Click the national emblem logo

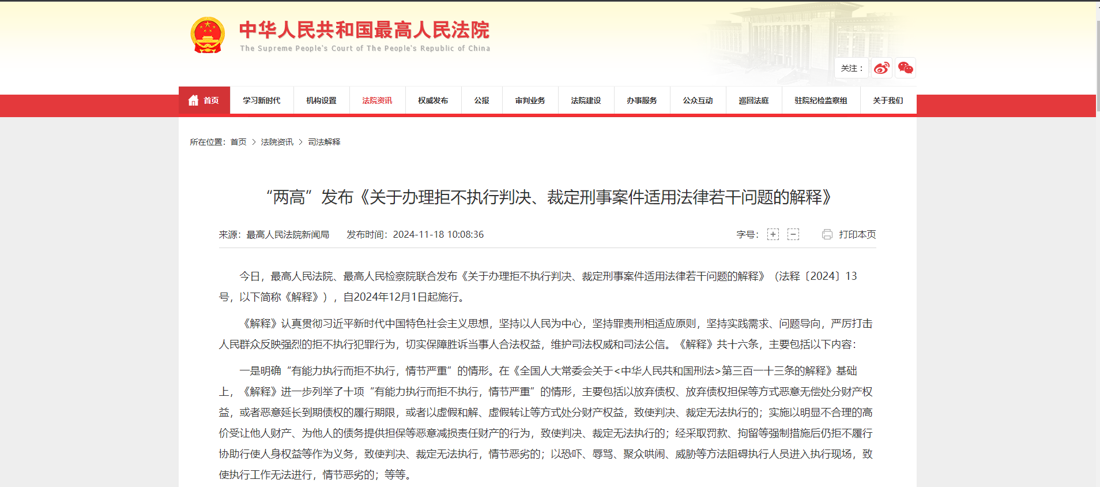[208, 35]
